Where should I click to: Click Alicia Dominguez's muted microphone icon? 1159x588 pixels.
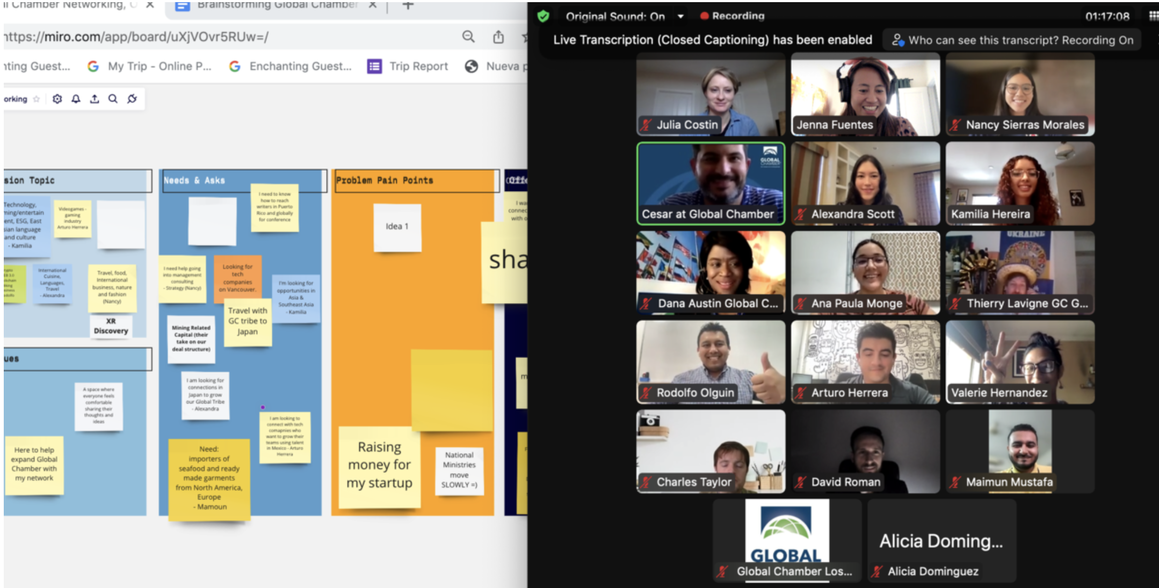tap(877, 571)
